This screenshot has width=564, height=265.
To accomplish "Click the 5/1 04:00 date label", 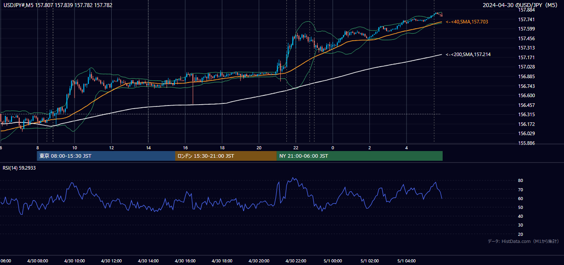I will (x=406, y=261).
